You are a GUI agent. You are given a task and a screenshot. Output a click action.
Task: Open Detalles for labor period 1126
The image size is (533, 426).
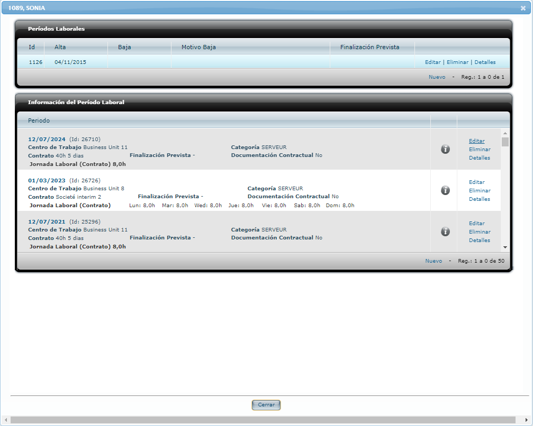point(485,62)
